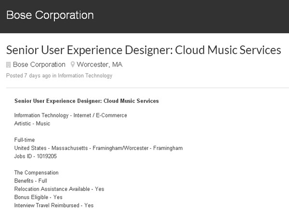Click the bold job title in description
289x213 pixels.
point(87,101)
